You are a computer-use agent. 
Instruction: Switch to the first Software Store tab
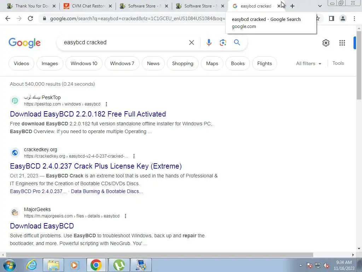(144, 6)
